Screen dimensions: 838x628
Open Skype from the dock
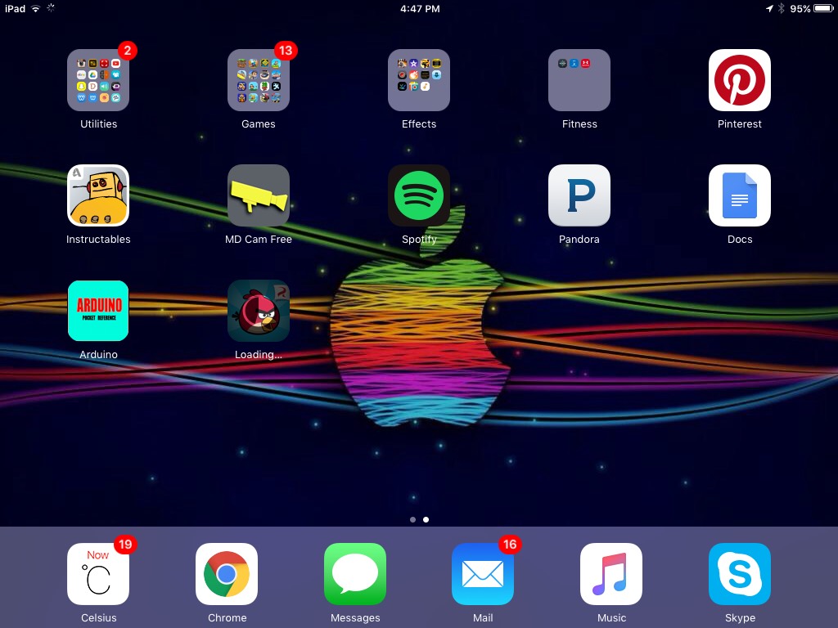click(x=740, y=574)
